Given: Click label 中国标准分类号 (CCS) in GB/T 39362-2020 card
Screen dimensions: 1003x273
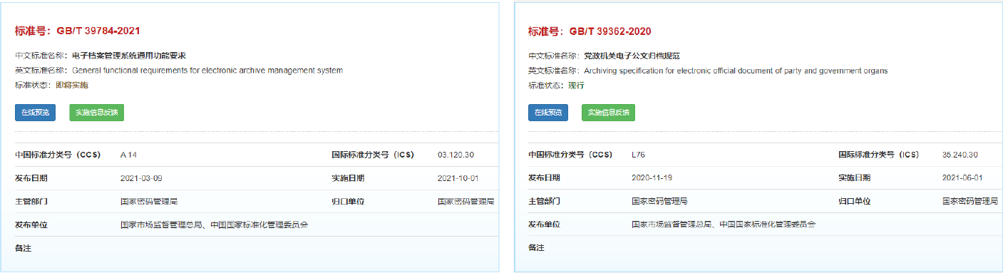Looking at the screenshot, I should tap(570, 155).
